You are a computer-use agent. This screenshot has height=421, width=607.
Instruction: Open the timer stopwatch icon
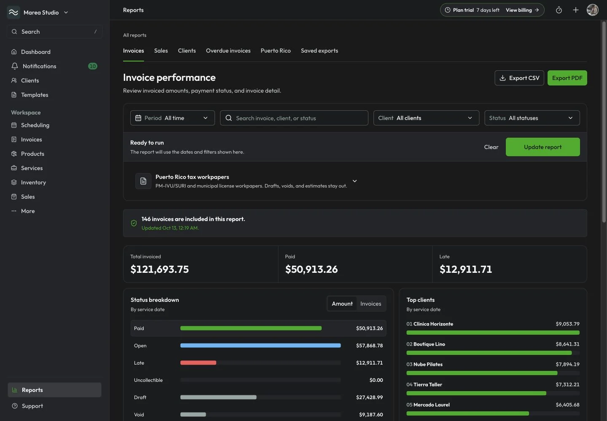tap(559, 10)
